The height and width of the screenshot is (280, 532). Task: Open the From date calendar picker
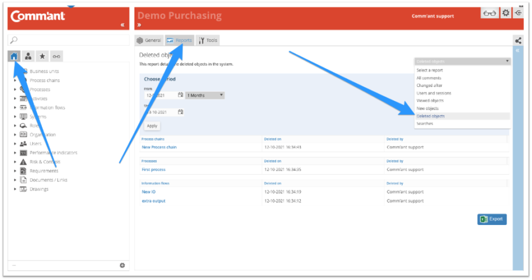180,95
